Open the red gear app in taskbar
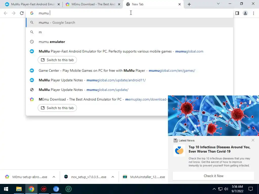 pos(44,189)
